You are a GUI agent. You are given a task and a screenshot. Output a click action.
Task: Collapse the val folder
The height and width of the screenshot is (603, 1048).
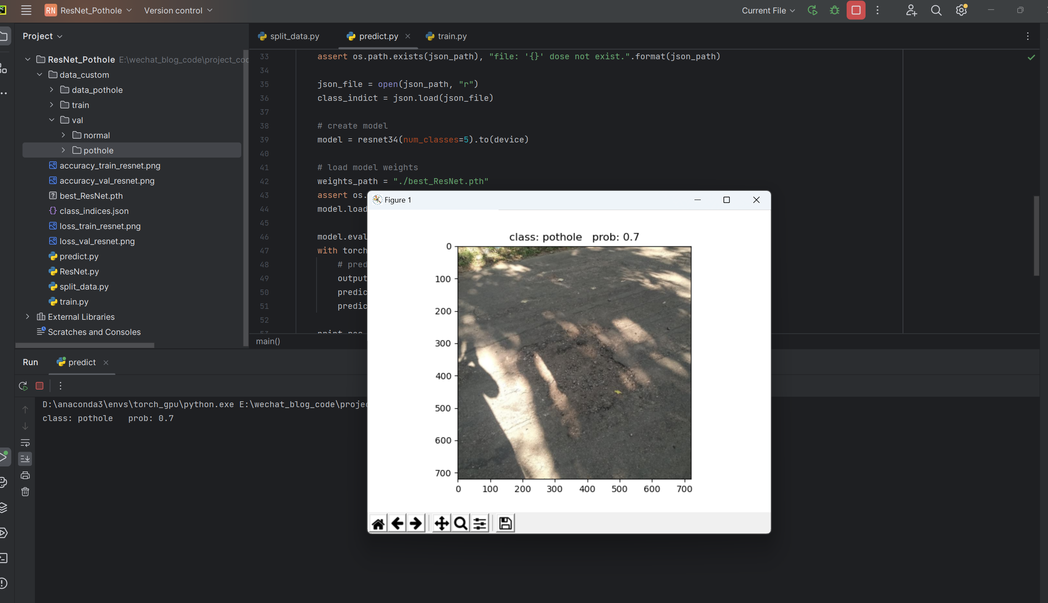pyautogui.click(x=52, y=120)
